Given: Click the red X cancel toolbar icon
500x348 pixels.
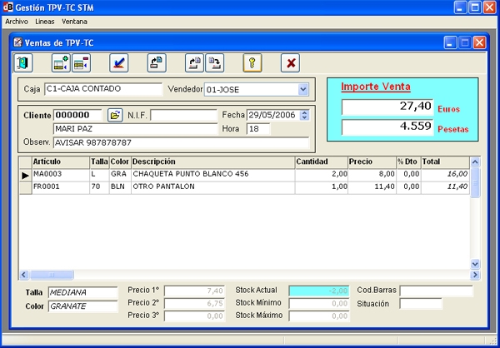Looking at the screenshot, I should (x=290, y=62).
